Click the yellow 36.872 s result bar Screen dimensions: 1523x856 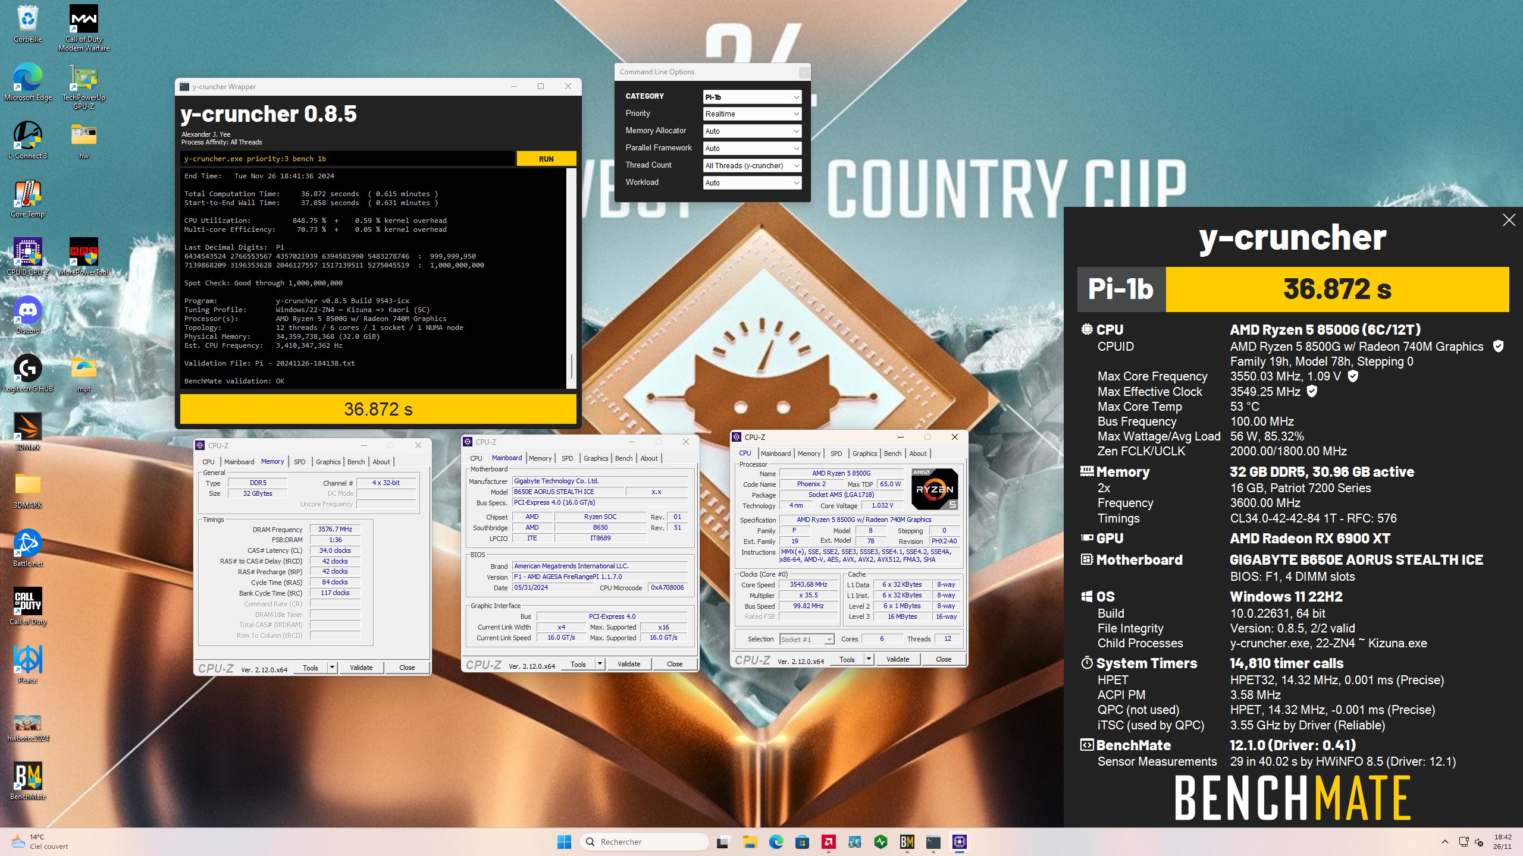[x=378, y=409]
